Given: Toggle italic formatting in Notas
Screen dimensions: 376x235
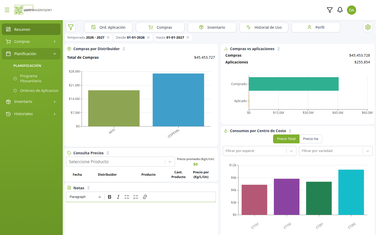Looking at the screenshot, I should [118, 197].
